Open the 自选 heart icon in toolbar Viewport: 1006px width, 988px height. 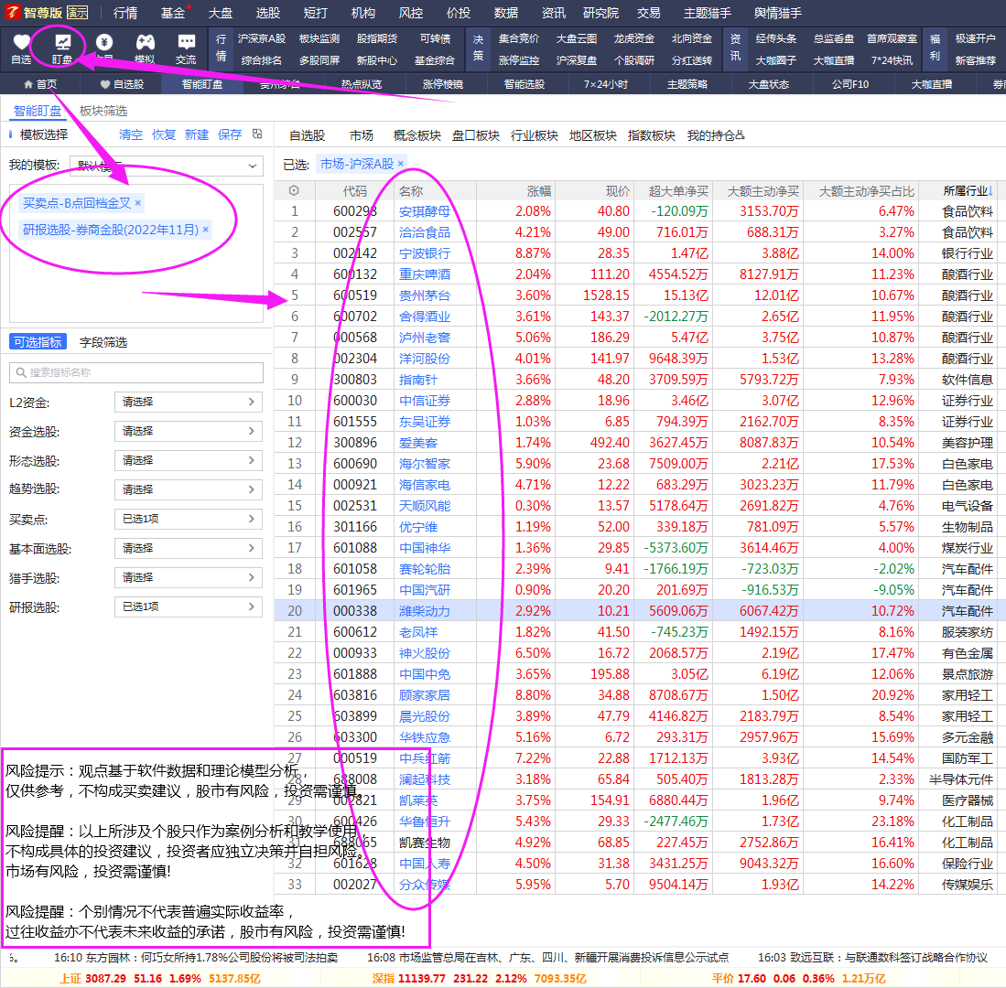[x=21, y=42]
